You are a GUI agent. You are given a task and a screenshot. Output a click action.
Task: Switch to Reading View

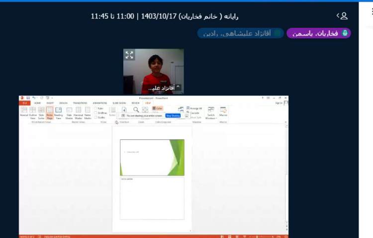coord(59,113)
